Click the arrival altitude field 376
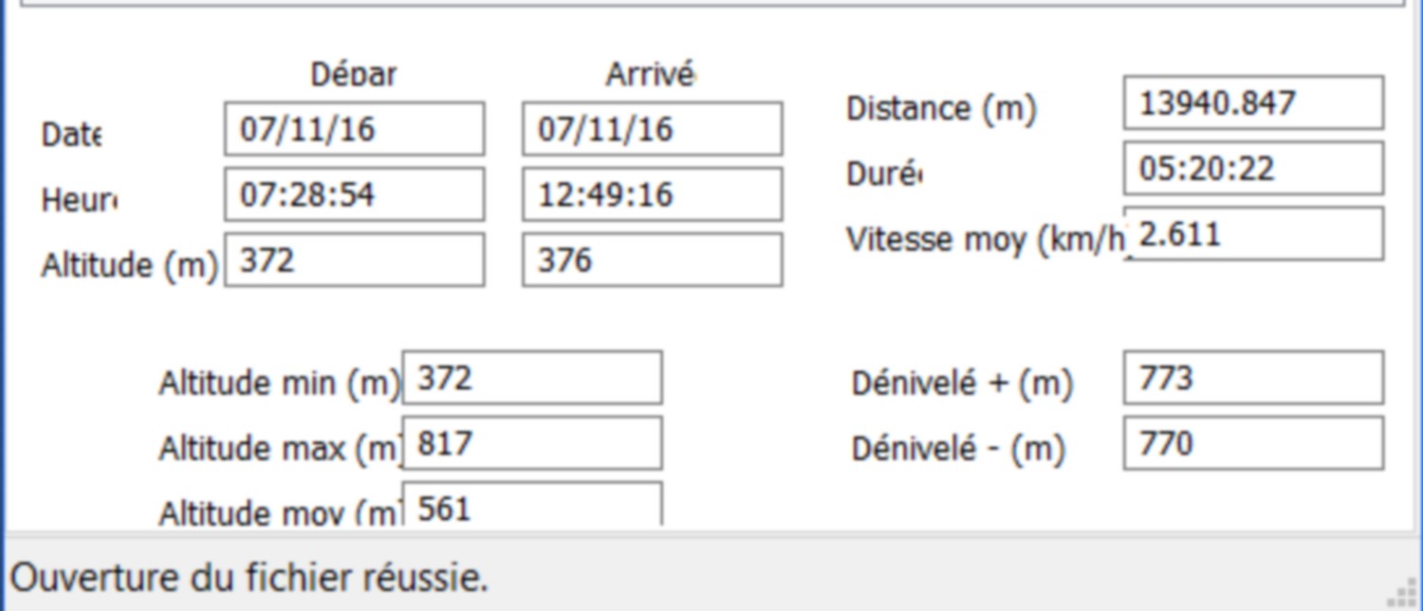Screen dimensions: 1423x611 (653, 260)
